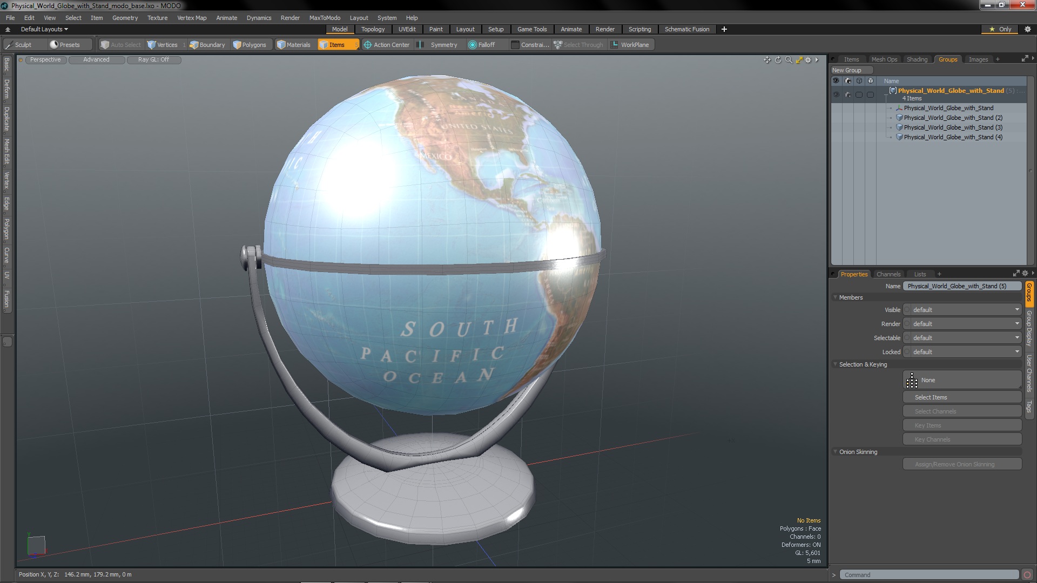Collapse the Selection & Keying section
Viewport: 1037px width, 583px height.
coord(835,364)
